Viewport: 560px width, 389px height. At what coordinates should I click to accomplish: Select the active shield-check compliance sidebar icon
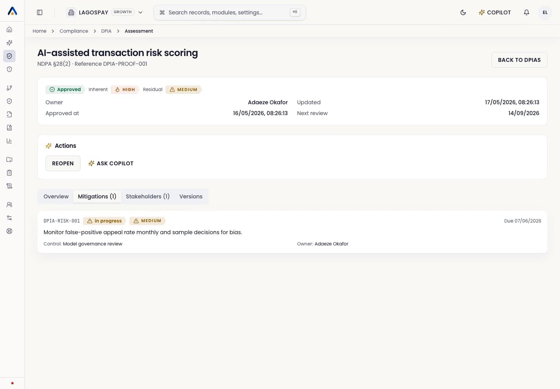point(9,56)
